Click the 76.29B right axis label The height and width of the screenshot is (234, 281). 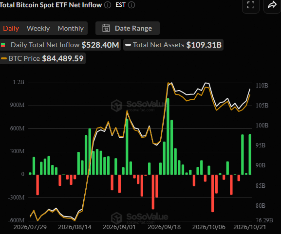(x=264, y=220)
